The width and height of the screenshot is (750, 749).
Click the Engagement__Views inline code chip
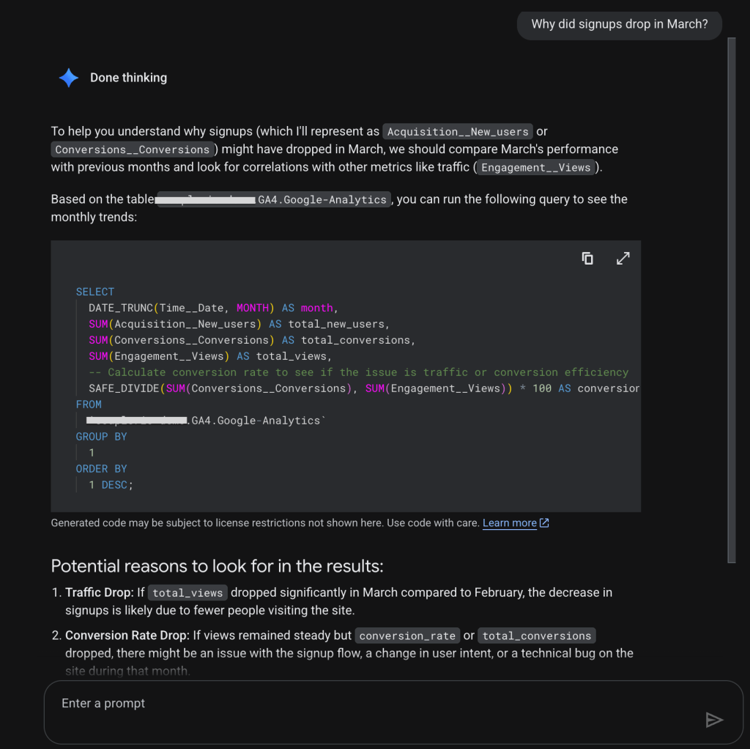pos(535,168)
